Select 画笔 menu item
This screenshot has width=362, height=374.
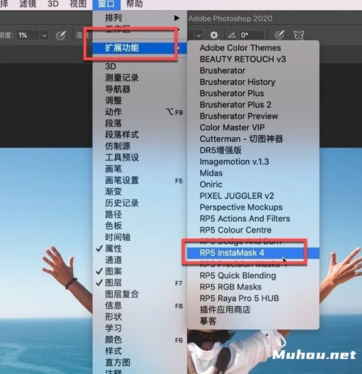click(140, 169)
